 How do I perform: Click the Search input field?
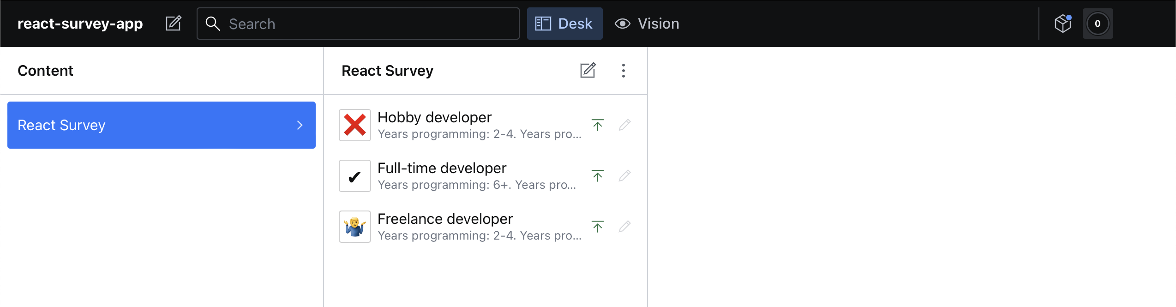[358, 24]
